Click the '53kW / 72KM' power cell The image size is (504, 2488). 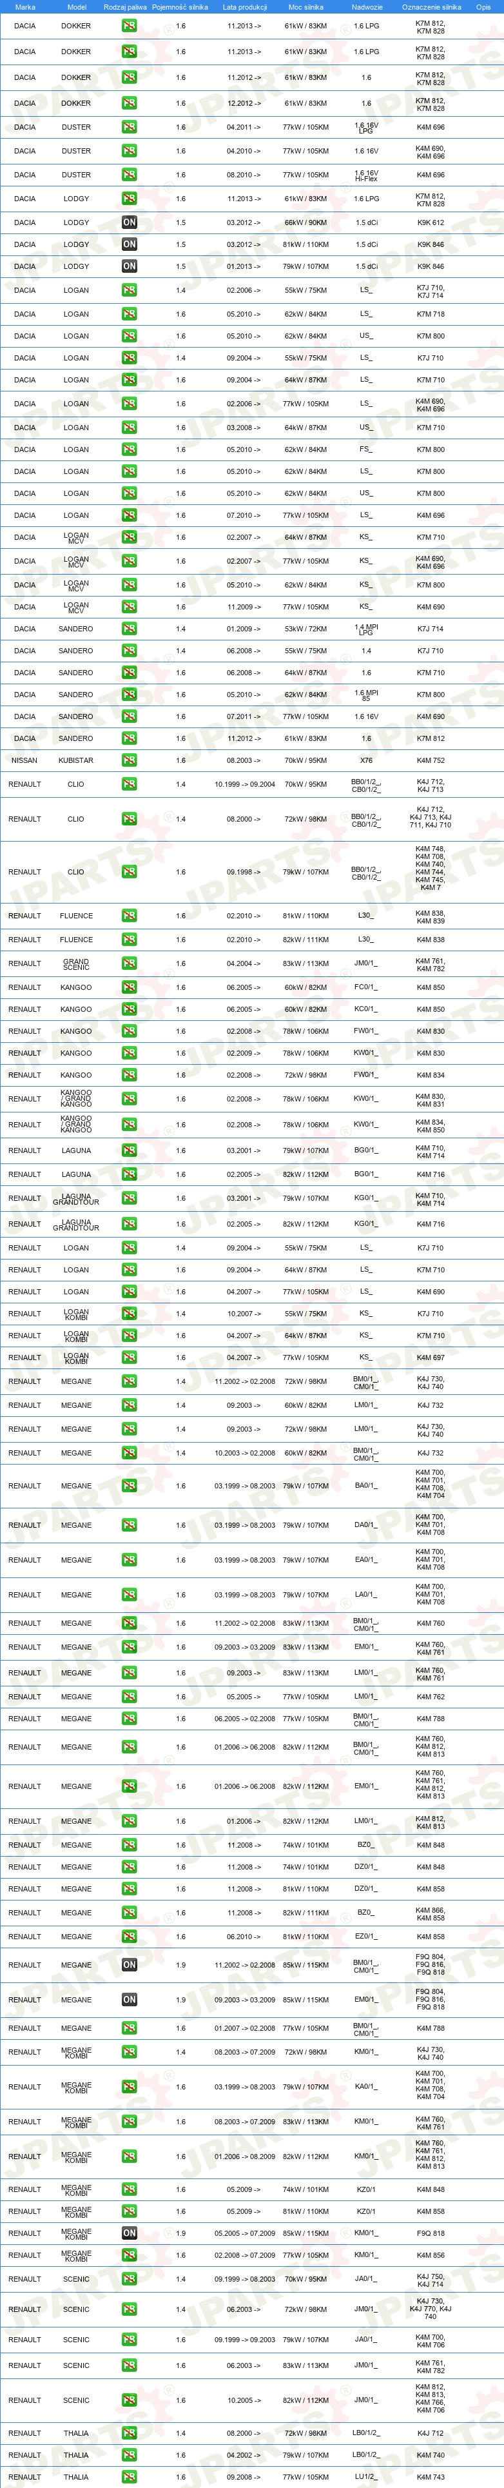[306, 629]
